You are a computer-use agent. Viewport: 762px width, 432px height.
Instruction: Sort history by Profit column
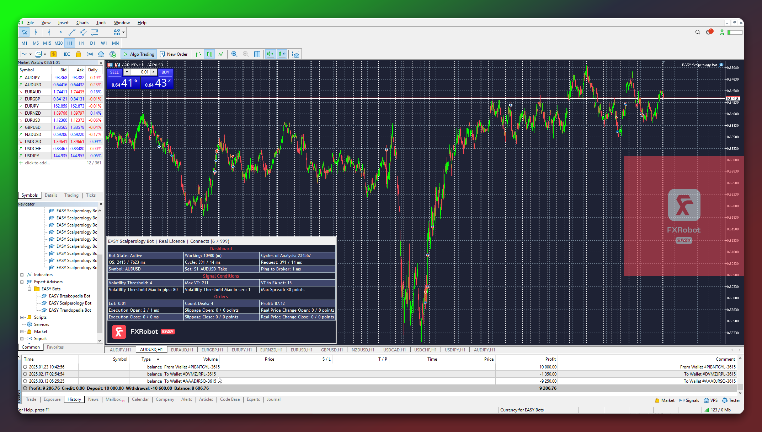[550, 359]
